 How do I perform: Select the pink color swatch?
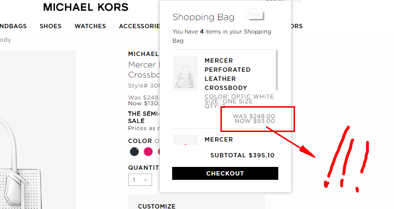[x=148, y=152]
